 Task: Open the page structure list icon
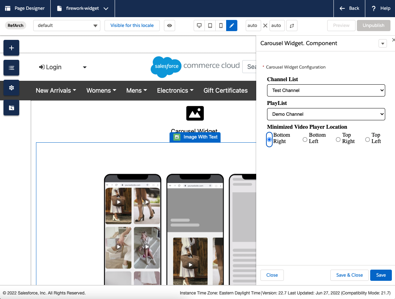click(11, 68)
